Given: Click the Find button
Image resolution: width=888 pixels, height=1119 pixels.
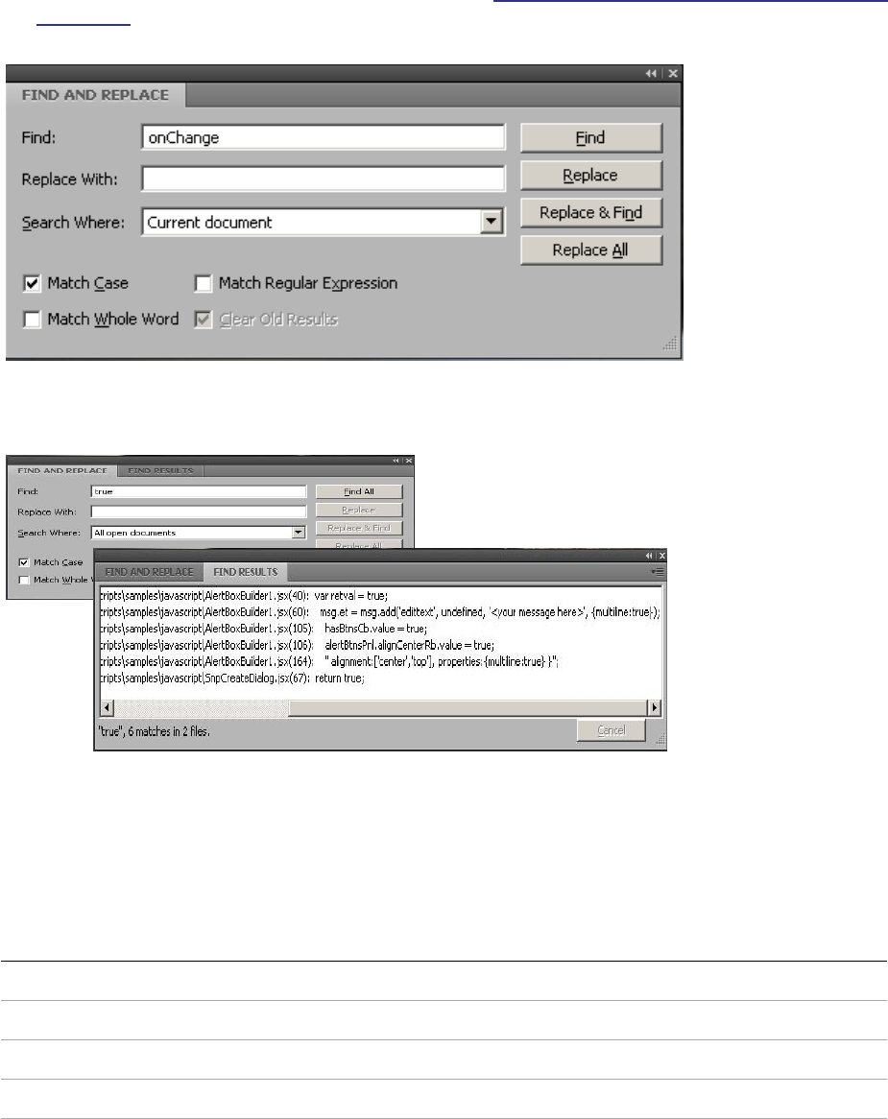Looking at the screenshot, I should (x=591, y=138).
